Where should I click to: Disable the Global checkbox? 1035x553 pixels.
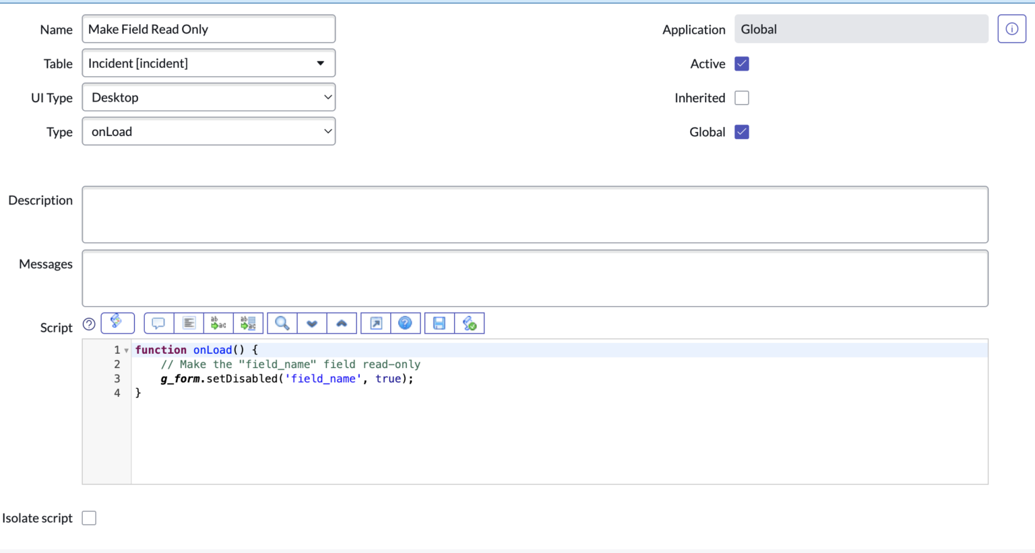click(741, 132)
